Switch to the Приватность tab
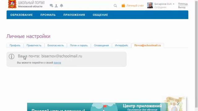The image size is (198, 111). tap(34, 45)
